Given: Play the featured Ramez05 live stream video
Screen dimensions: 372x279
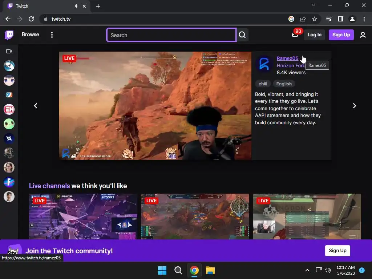Looking at the screenshot, I should tap(155, 106).
